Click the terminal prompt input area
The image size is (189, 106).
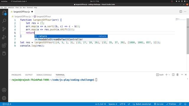96,80
